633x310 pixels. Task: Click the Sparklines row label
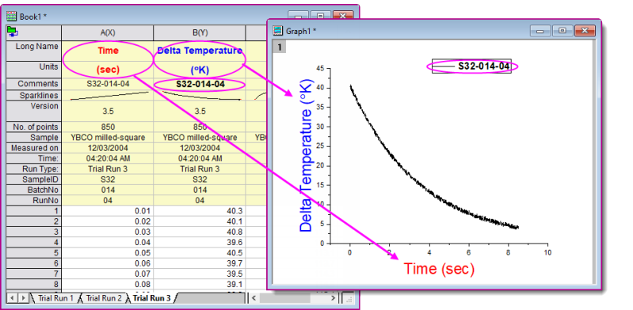click(34, 96)
